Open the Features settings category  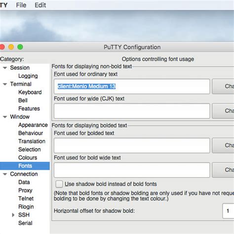click(29, 109)
